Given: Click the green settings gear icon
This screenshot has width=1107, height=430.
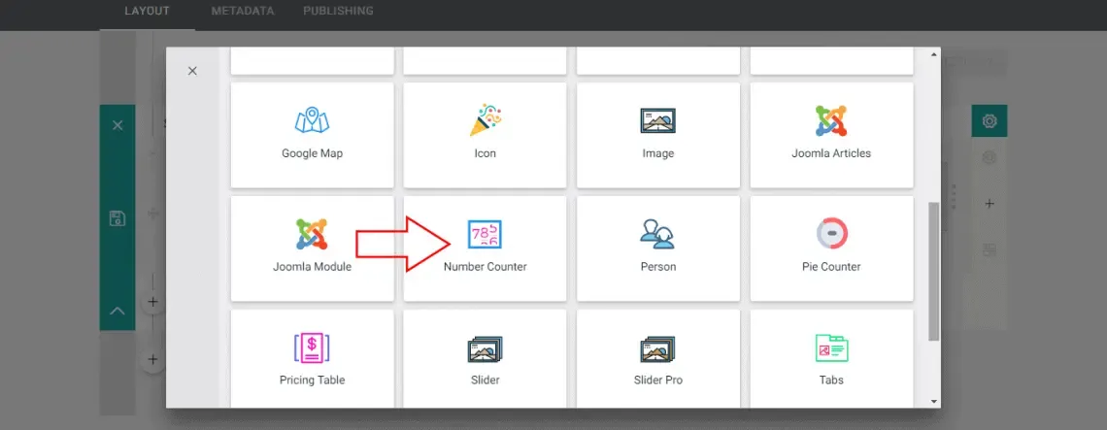Looking at the screenshot, I should click(990, 121).
